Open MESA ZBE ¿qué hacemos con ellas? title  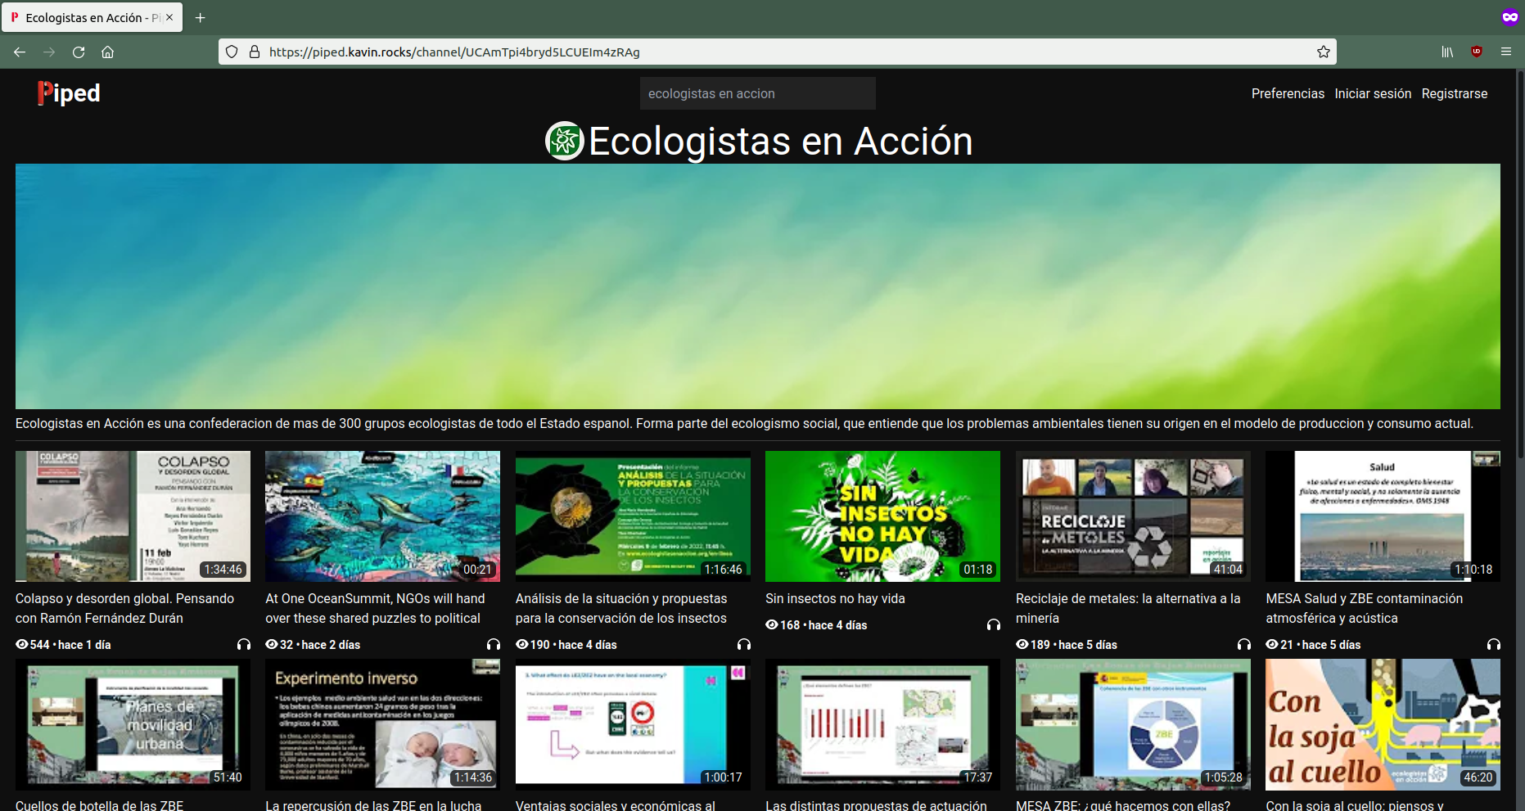click(1123, 805)
